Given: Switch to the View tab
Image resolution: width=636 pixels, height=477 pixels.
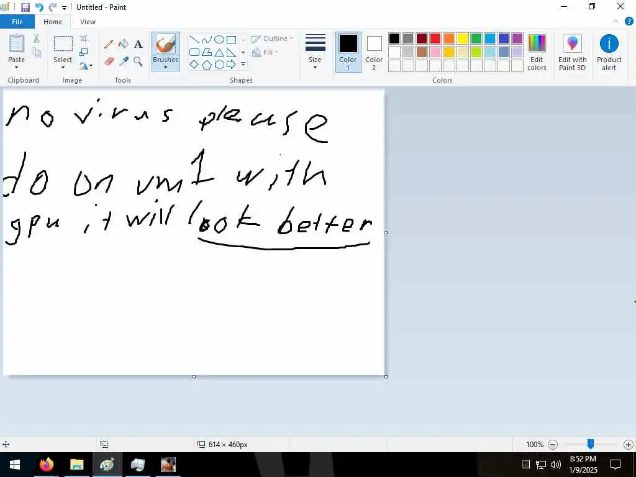Looking at the screenshot, I should click(88, 22).
